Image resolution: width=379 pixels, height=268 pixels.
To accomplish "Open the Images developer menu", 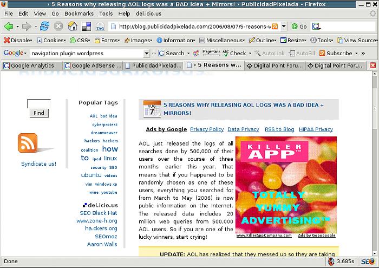I will tap(138, 41).
